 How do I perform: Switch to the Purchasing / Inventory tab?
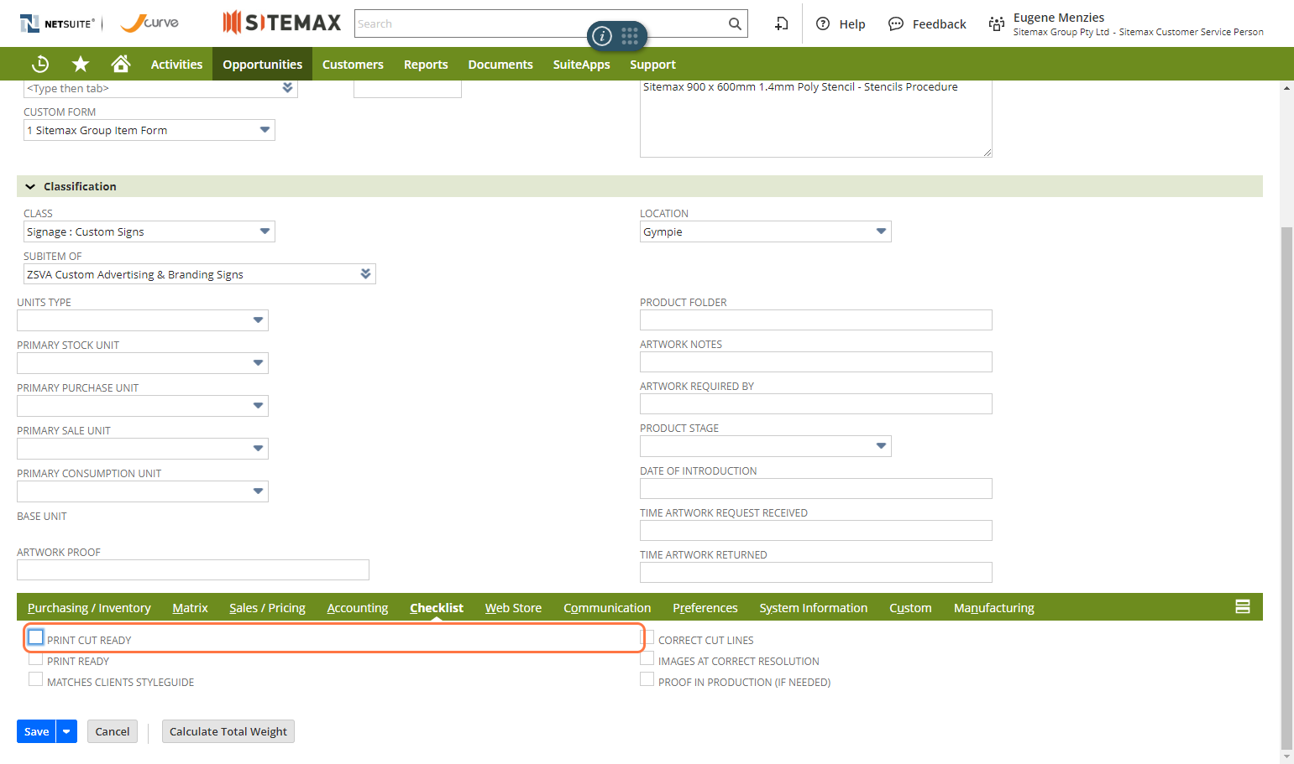pos(89,607)
